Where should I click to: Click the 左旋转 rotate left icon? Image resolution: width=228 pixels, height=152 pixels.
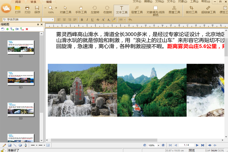tap(94, 10)
